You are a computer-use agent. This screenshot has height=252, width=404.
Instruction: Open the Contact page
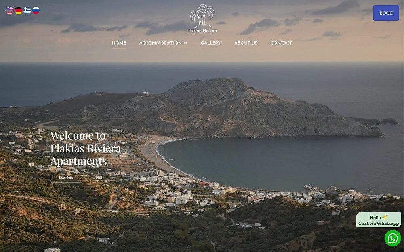pos(281,43)
